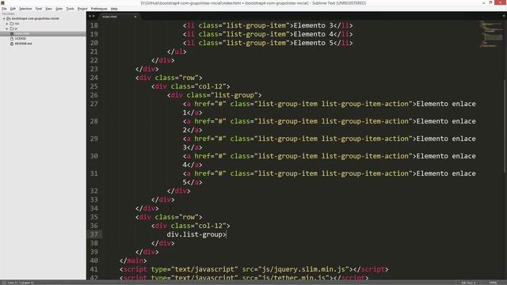Click "Elemento 3" text on line 18
This screenshot has height=285, width=507.
click(x=313, y=25)
